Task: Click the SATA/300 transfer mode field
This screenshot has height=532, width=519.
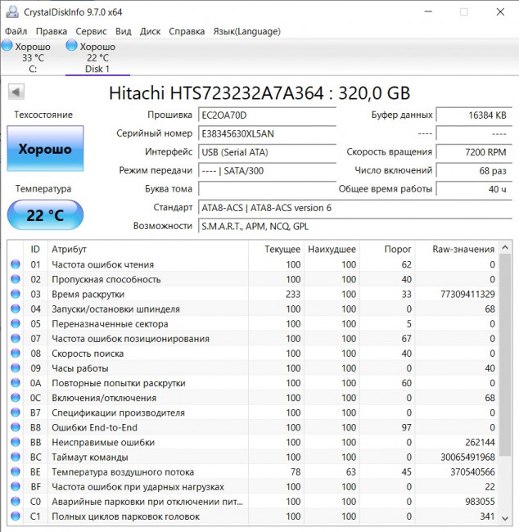Action: [267, 170]
